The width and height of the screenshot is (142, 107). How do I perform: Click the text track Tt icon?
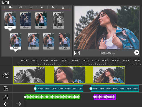(6, 88)
